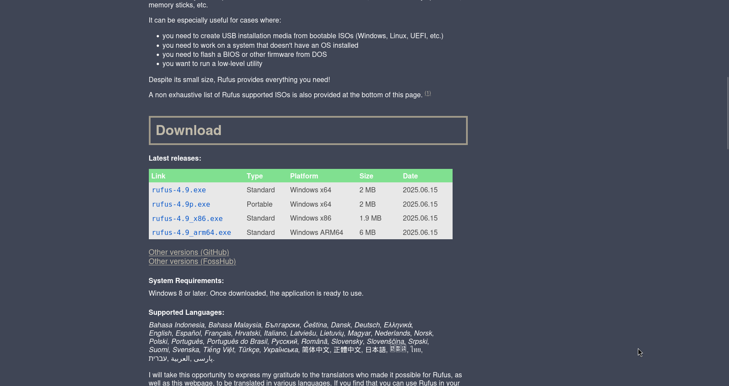Click the Portable type cell
Viewport: 729px width, 386px height.
[x=259, y=204]
